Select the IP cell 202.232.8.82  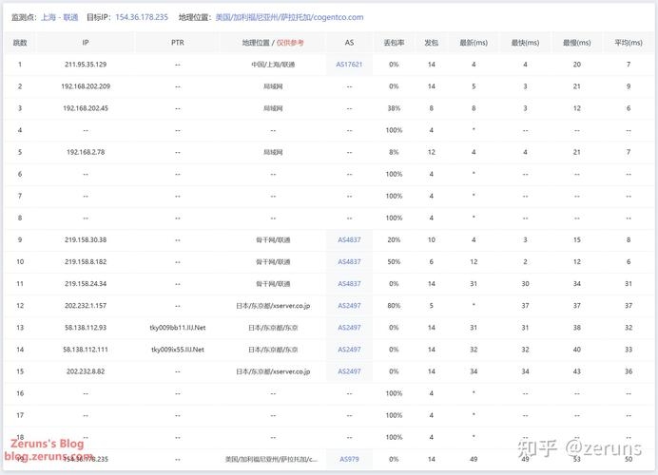(86, 371)
